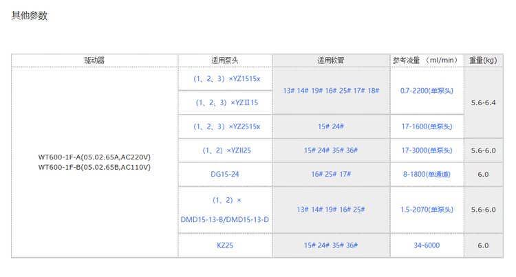Click the 参考流量 (ml/min) column header

(x=426, y=60)
